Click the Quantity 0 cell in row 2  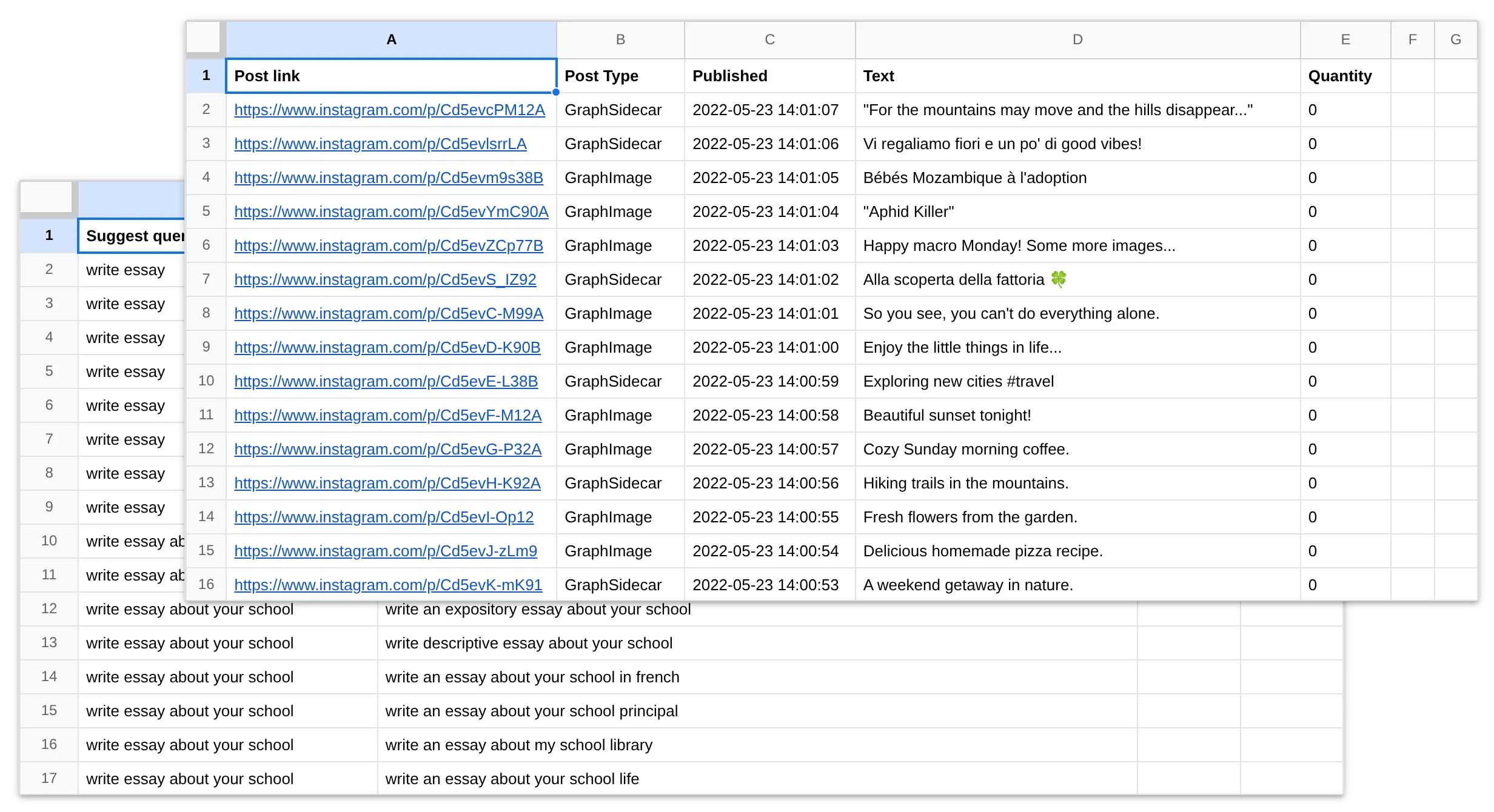pos(1345,110)
